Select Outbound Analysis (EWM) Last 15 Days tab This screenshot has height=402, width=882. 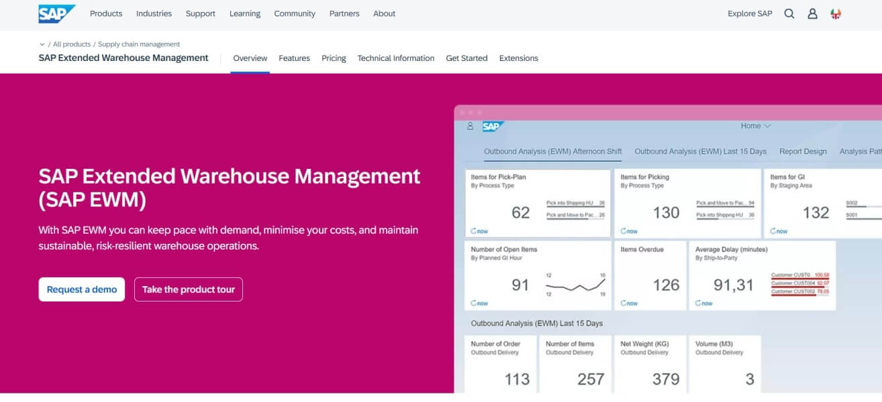point(701,151)
